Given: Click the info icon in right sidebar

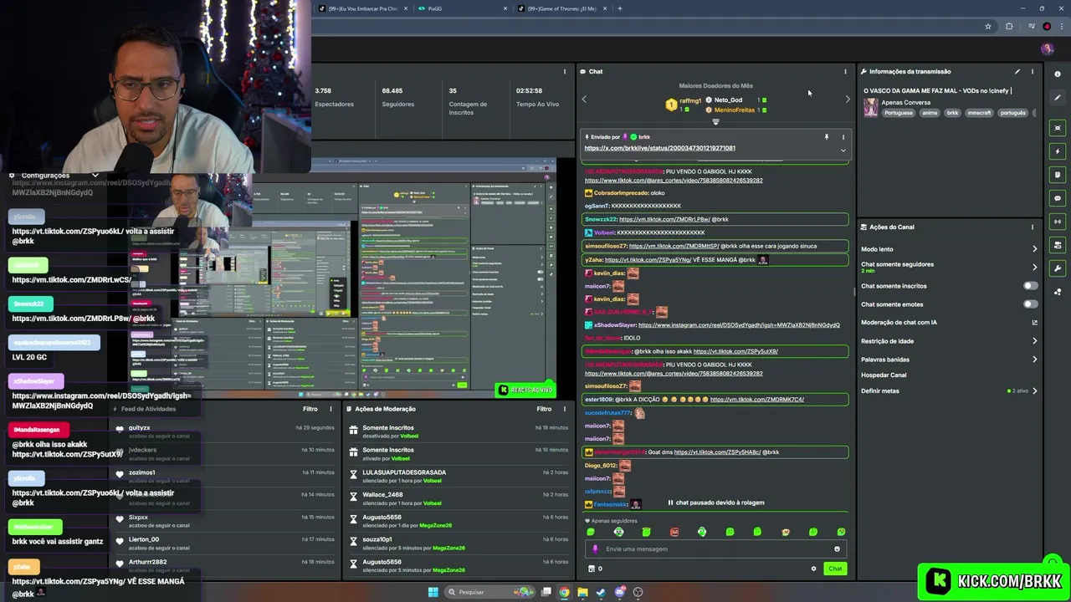Looking at the screenshot, I should point(1058,74).
